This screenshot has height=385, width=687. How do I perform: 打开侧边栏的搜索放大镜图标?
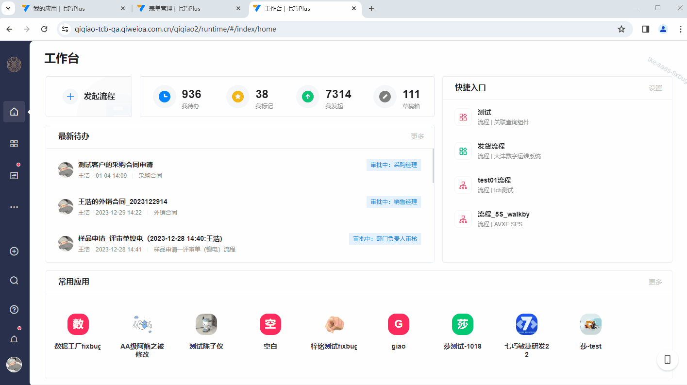[14, 280]
